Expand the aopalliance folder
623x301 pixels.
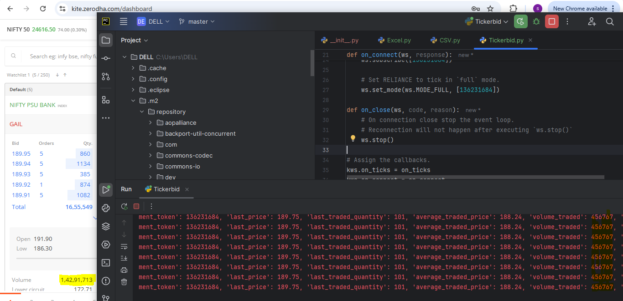(151, 122)
